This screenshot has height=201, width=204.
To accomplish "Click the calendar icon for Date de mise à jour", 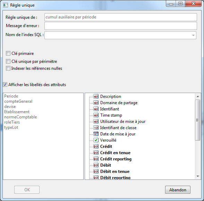I will pos(96,134).
